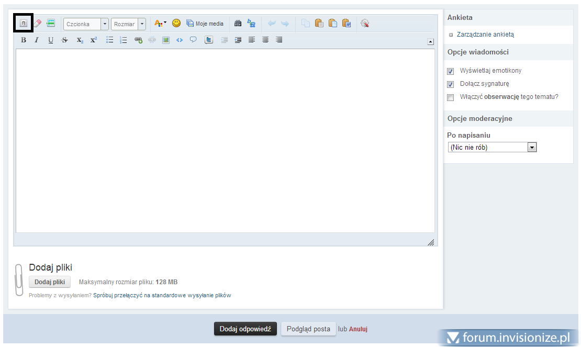
Task: Click the eraser remove-format icon
Action: point(37,24)
